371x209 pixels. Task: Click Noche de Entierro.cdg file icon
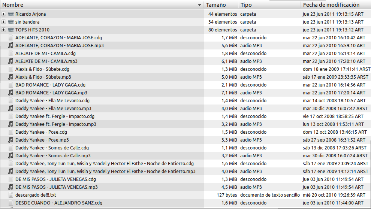pos(10,163)
